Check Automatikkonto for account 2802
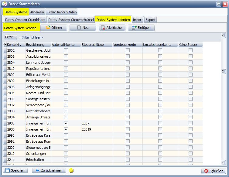Viewport: 229px width, 177px height. pyautogui.click(x=66, y=50)
